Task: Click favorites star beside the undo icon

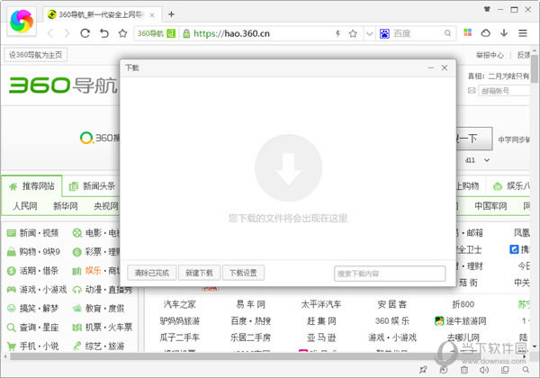Action: point(122,33)
